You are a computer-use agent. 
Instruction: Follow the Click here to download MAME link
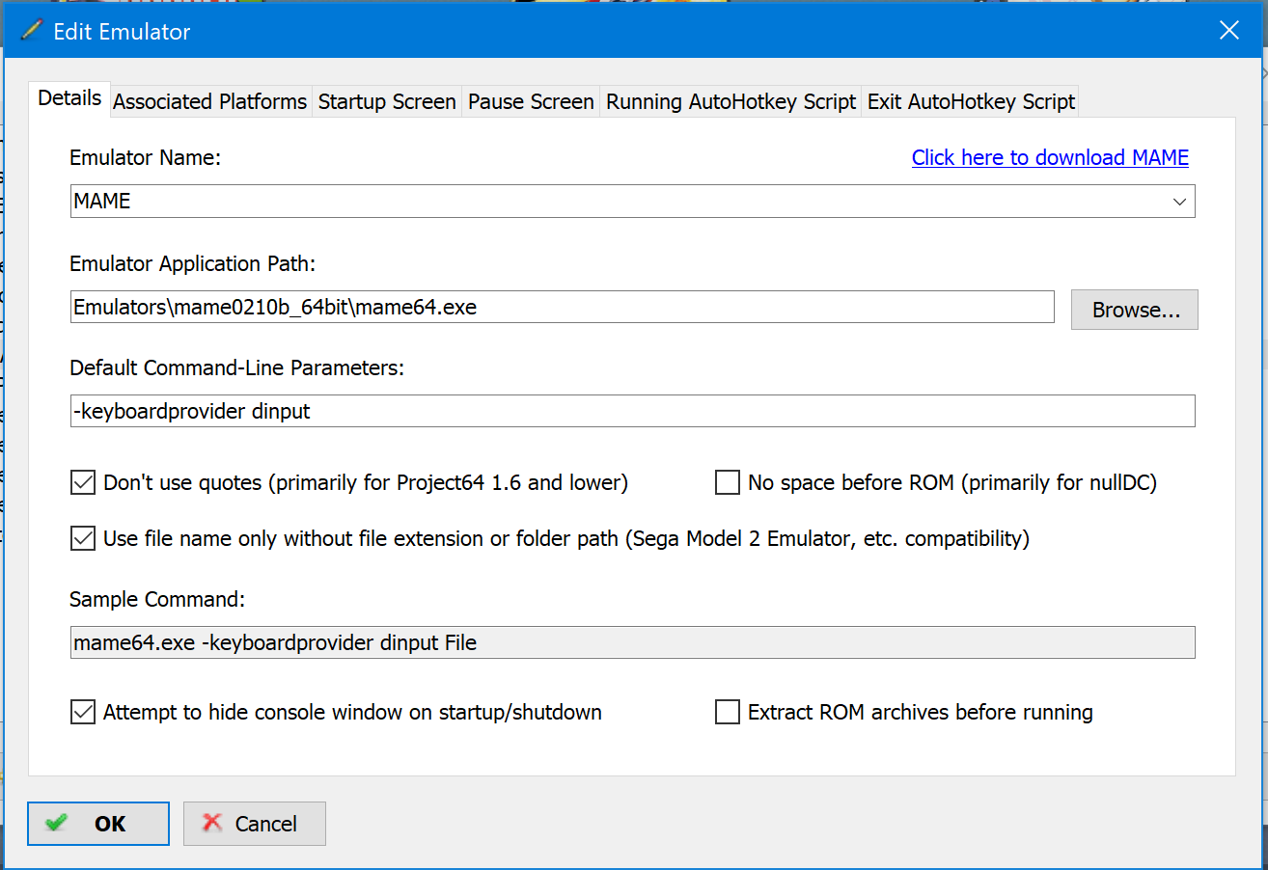coord(1050,157)
